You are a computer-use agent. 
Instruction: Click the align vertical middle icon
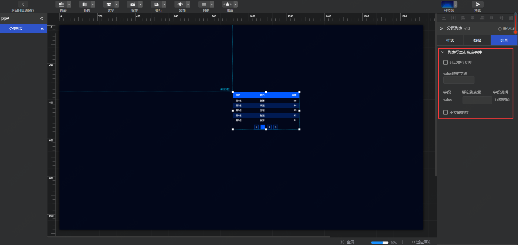[501, 18]
